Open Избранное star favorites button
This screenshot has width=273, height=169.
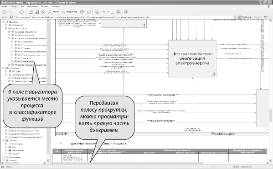pyautogui.click(x=69, y=12)
